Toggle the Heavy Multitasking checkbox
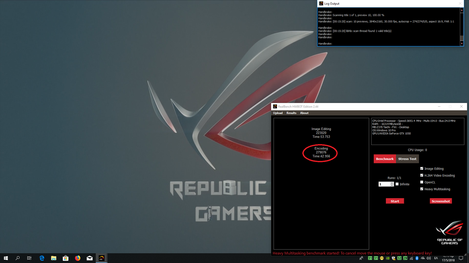Viewport: 469px width, 263px height. (x=422, y=189)
